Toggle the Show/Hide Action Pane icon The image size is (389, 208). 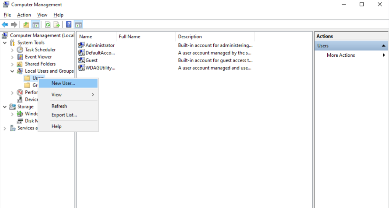click(78, 24)
